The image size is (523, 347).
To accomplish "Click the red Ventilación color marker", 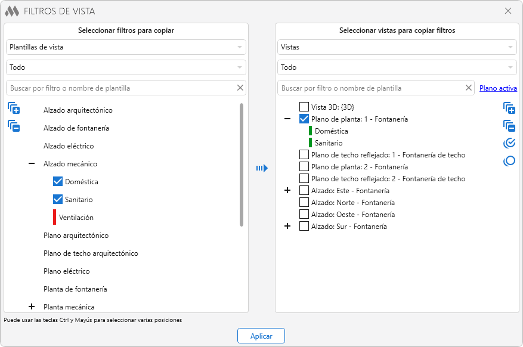I will (54, 217).
